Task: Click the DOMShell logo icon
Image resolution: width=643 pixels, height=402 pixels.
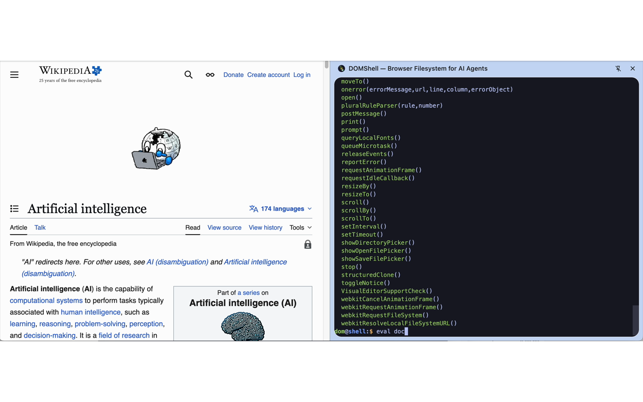Action: point(342,68)
